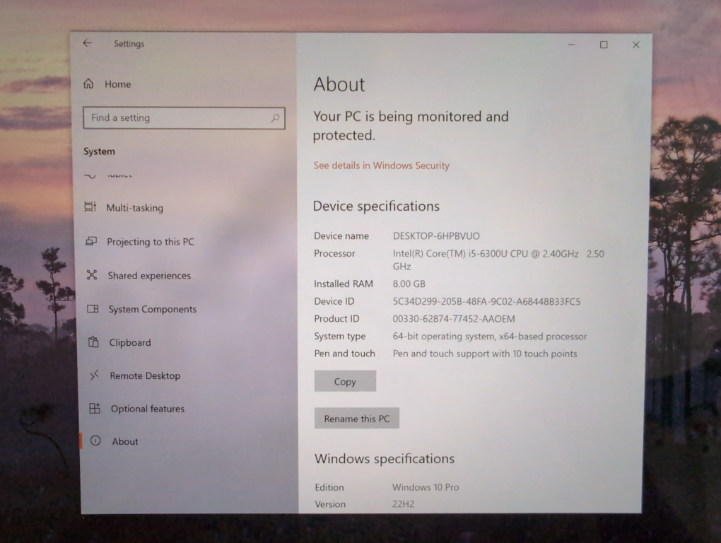The image size is (721, 543).
Task: Maximize the Settings window
Action: click(x=604, y=45)
